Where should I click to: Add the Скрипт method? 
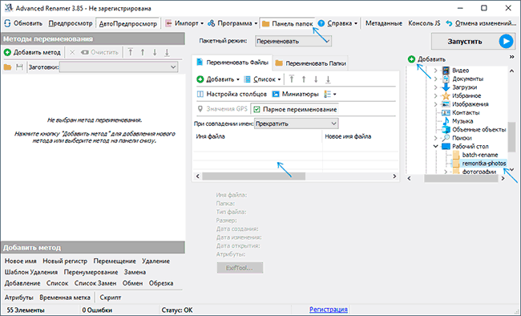(111, 298)
